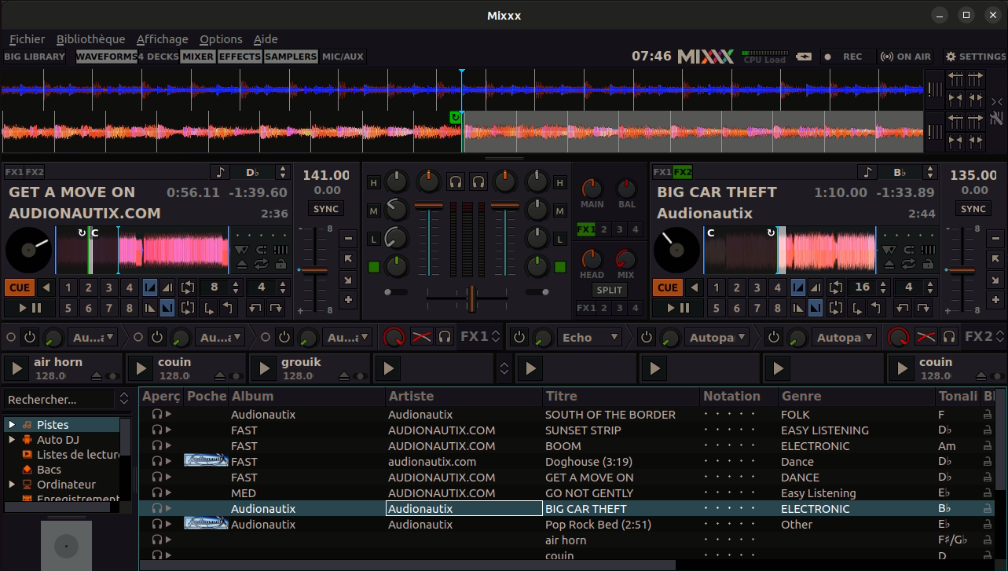Click the Rechercher search field
Screen dimensions: 1008x571
tap(60, 400)
